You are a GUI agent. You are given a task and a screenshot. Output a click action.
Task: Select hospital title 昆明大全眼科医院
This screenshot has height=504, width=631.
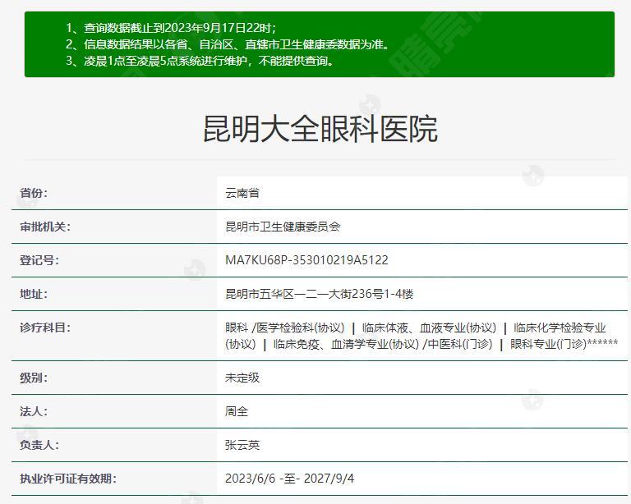point(320,130)
